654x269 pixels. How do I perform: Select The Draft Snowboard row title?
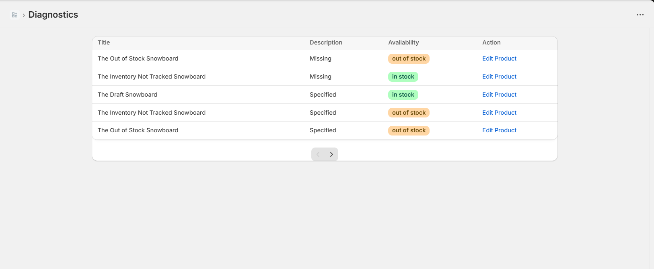128,95
